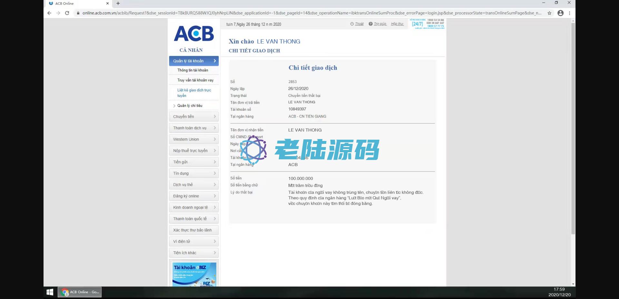Click Tài khoản eBIZ banner

pos(194,274)
